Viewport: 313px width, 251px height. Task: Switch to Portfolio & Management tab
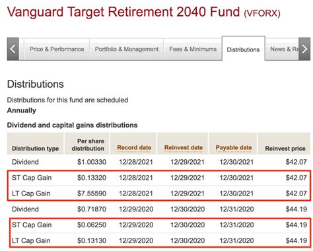127,49
